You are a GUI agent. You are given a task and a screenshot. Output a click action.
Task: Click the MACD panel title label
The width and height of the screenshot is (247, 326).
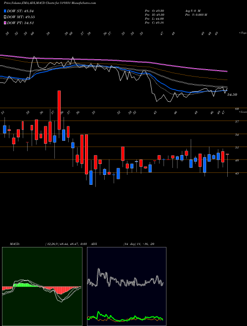[x=15, y=244]
